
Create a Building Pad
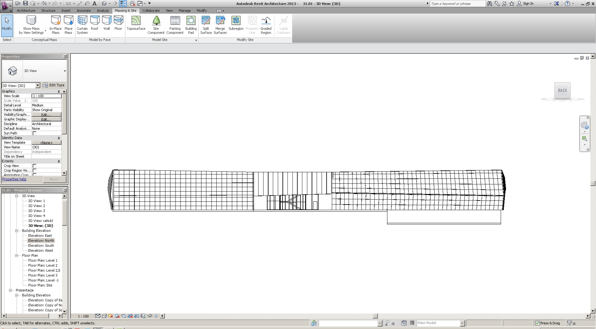coord(191,25)
